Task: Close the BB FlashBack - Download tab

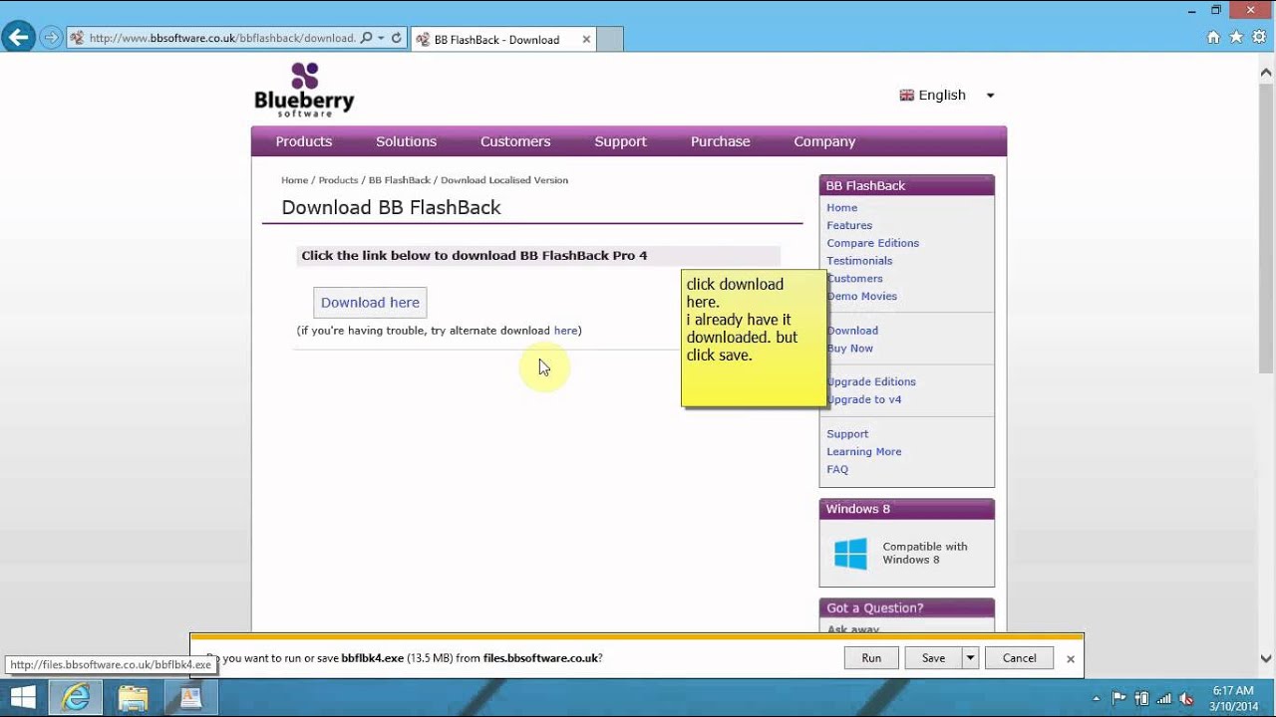Action: pos(586,40)
